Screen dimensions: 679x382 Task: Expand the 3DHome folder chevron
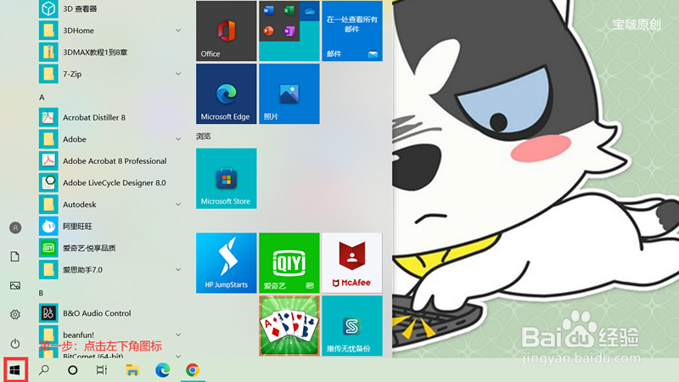[x=178, y=31]
